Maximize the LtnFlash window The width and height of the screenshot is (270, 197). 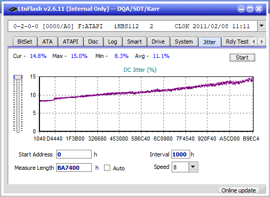click(250, 9)
